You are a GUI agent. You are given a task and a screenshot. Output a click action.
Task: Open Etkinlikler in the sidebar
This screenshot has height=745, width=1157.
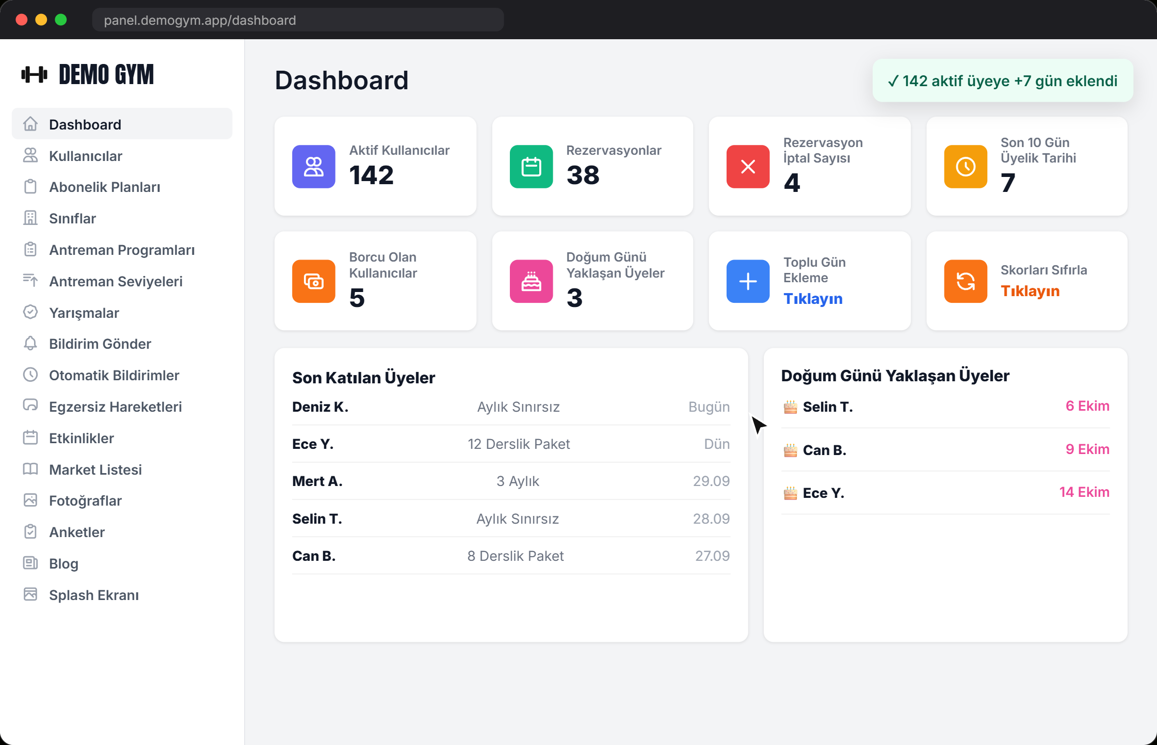pos(122,438)
